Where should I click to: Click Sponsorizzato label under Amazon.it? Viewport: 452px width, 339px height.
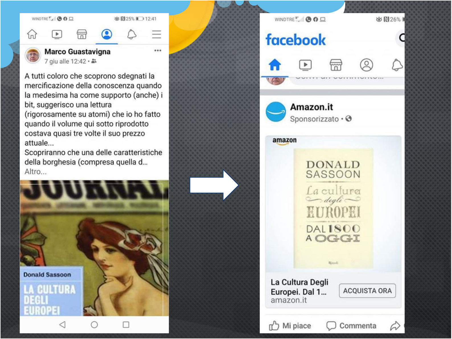pyautogui.click(x=314, y=119)
